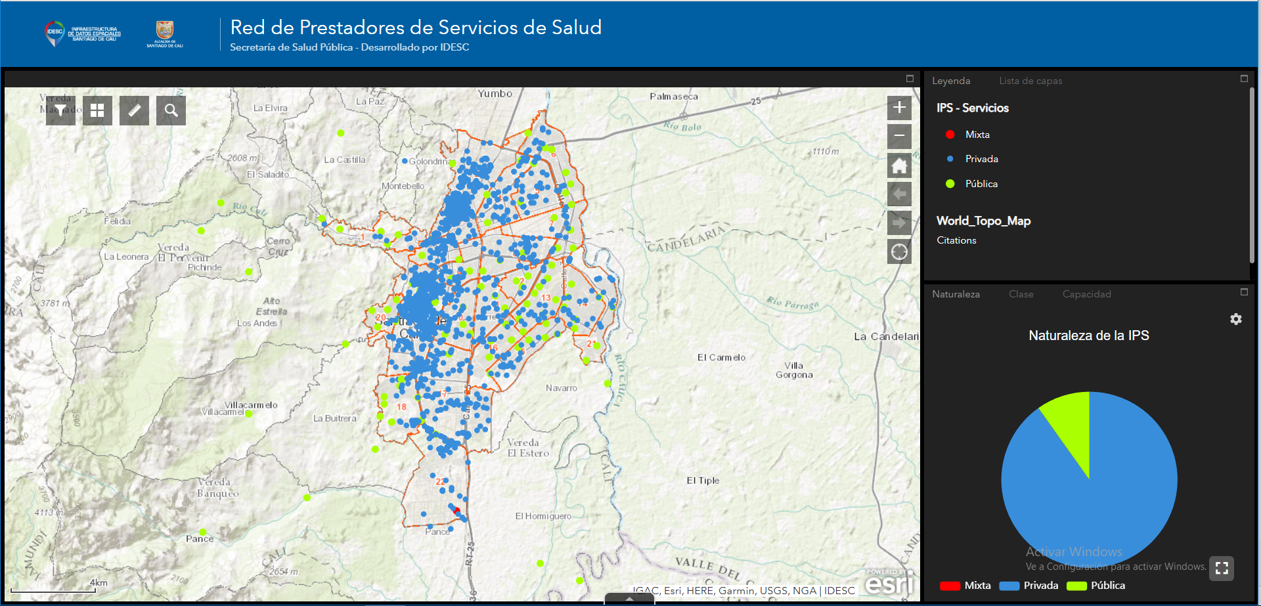Screen dimensions: 1261x606
Task: Toggle the Pública series in the chart legend
Action: [x=1096, y=586]
